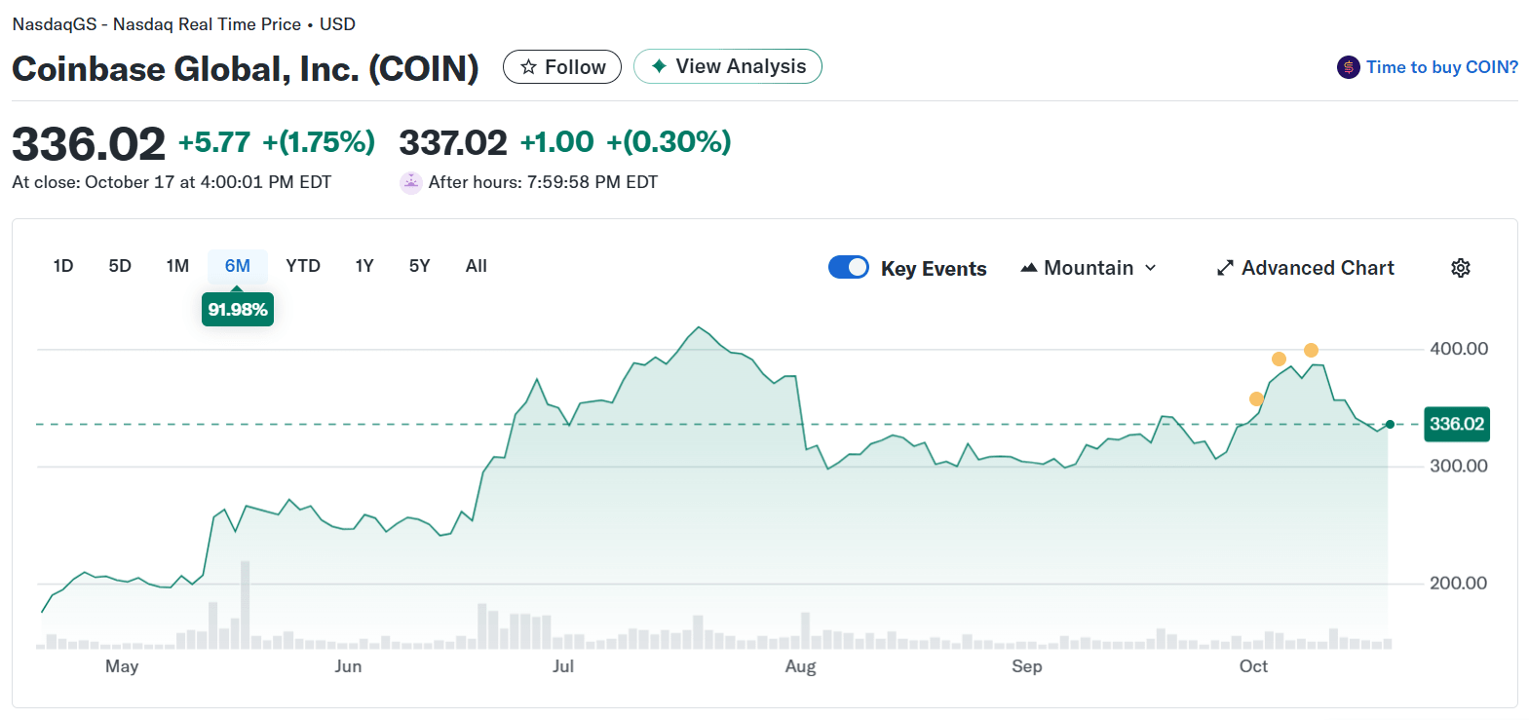Click the purple coin icon beside Time to buy
Viewport: 1529px width, 720px height.
click(1348, 67)
